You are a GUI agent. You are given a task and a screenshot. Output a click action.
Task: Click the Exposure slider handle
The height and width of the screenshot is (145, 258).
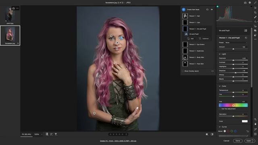233,60
